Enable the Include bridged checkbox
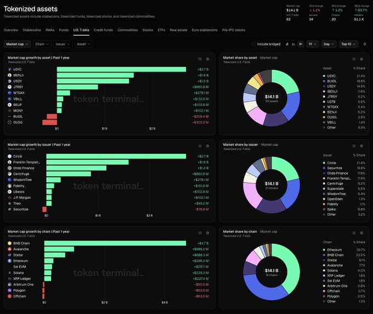Image resolution: width=373 pixels, height=314 pixels. [x=253, y=44]
